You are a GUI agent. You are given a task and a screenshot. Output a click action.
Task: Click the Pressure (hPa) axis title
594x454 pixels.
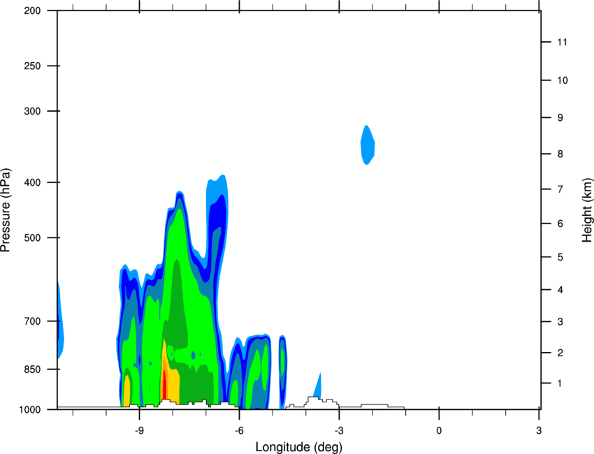[x=6, y=210]
